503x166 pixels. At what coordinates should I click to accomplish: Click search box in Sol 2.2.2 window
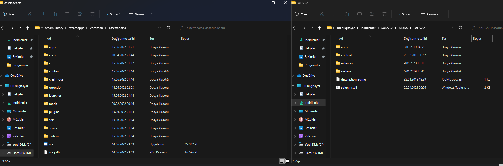pos(486,28)
